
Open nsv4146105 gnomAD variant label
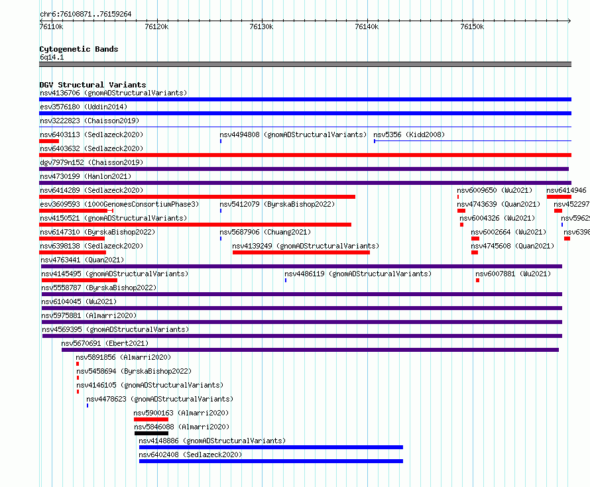(x=150, y=385)
